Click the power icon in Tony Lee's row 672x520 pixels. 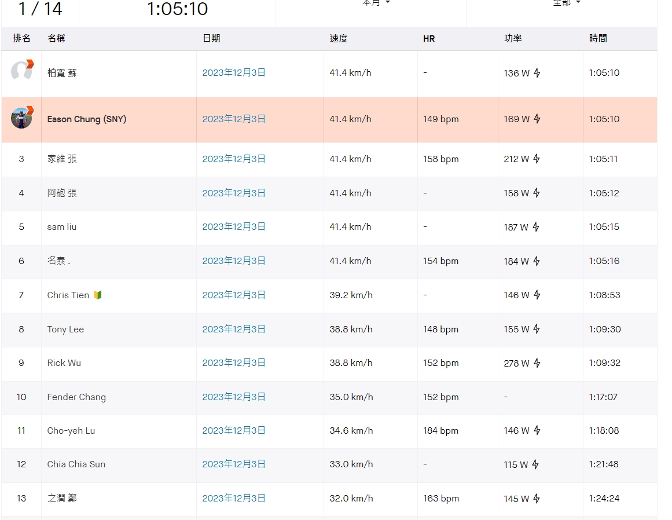(537, 329)
